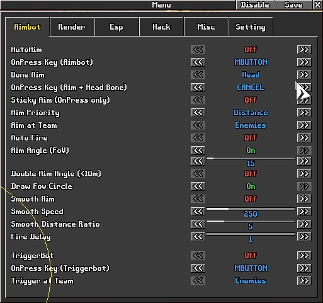This screenshot has height=303, width=323.
Task: Decrease Smooth Distance Ratio with left arrow
Action: point(198,224)
